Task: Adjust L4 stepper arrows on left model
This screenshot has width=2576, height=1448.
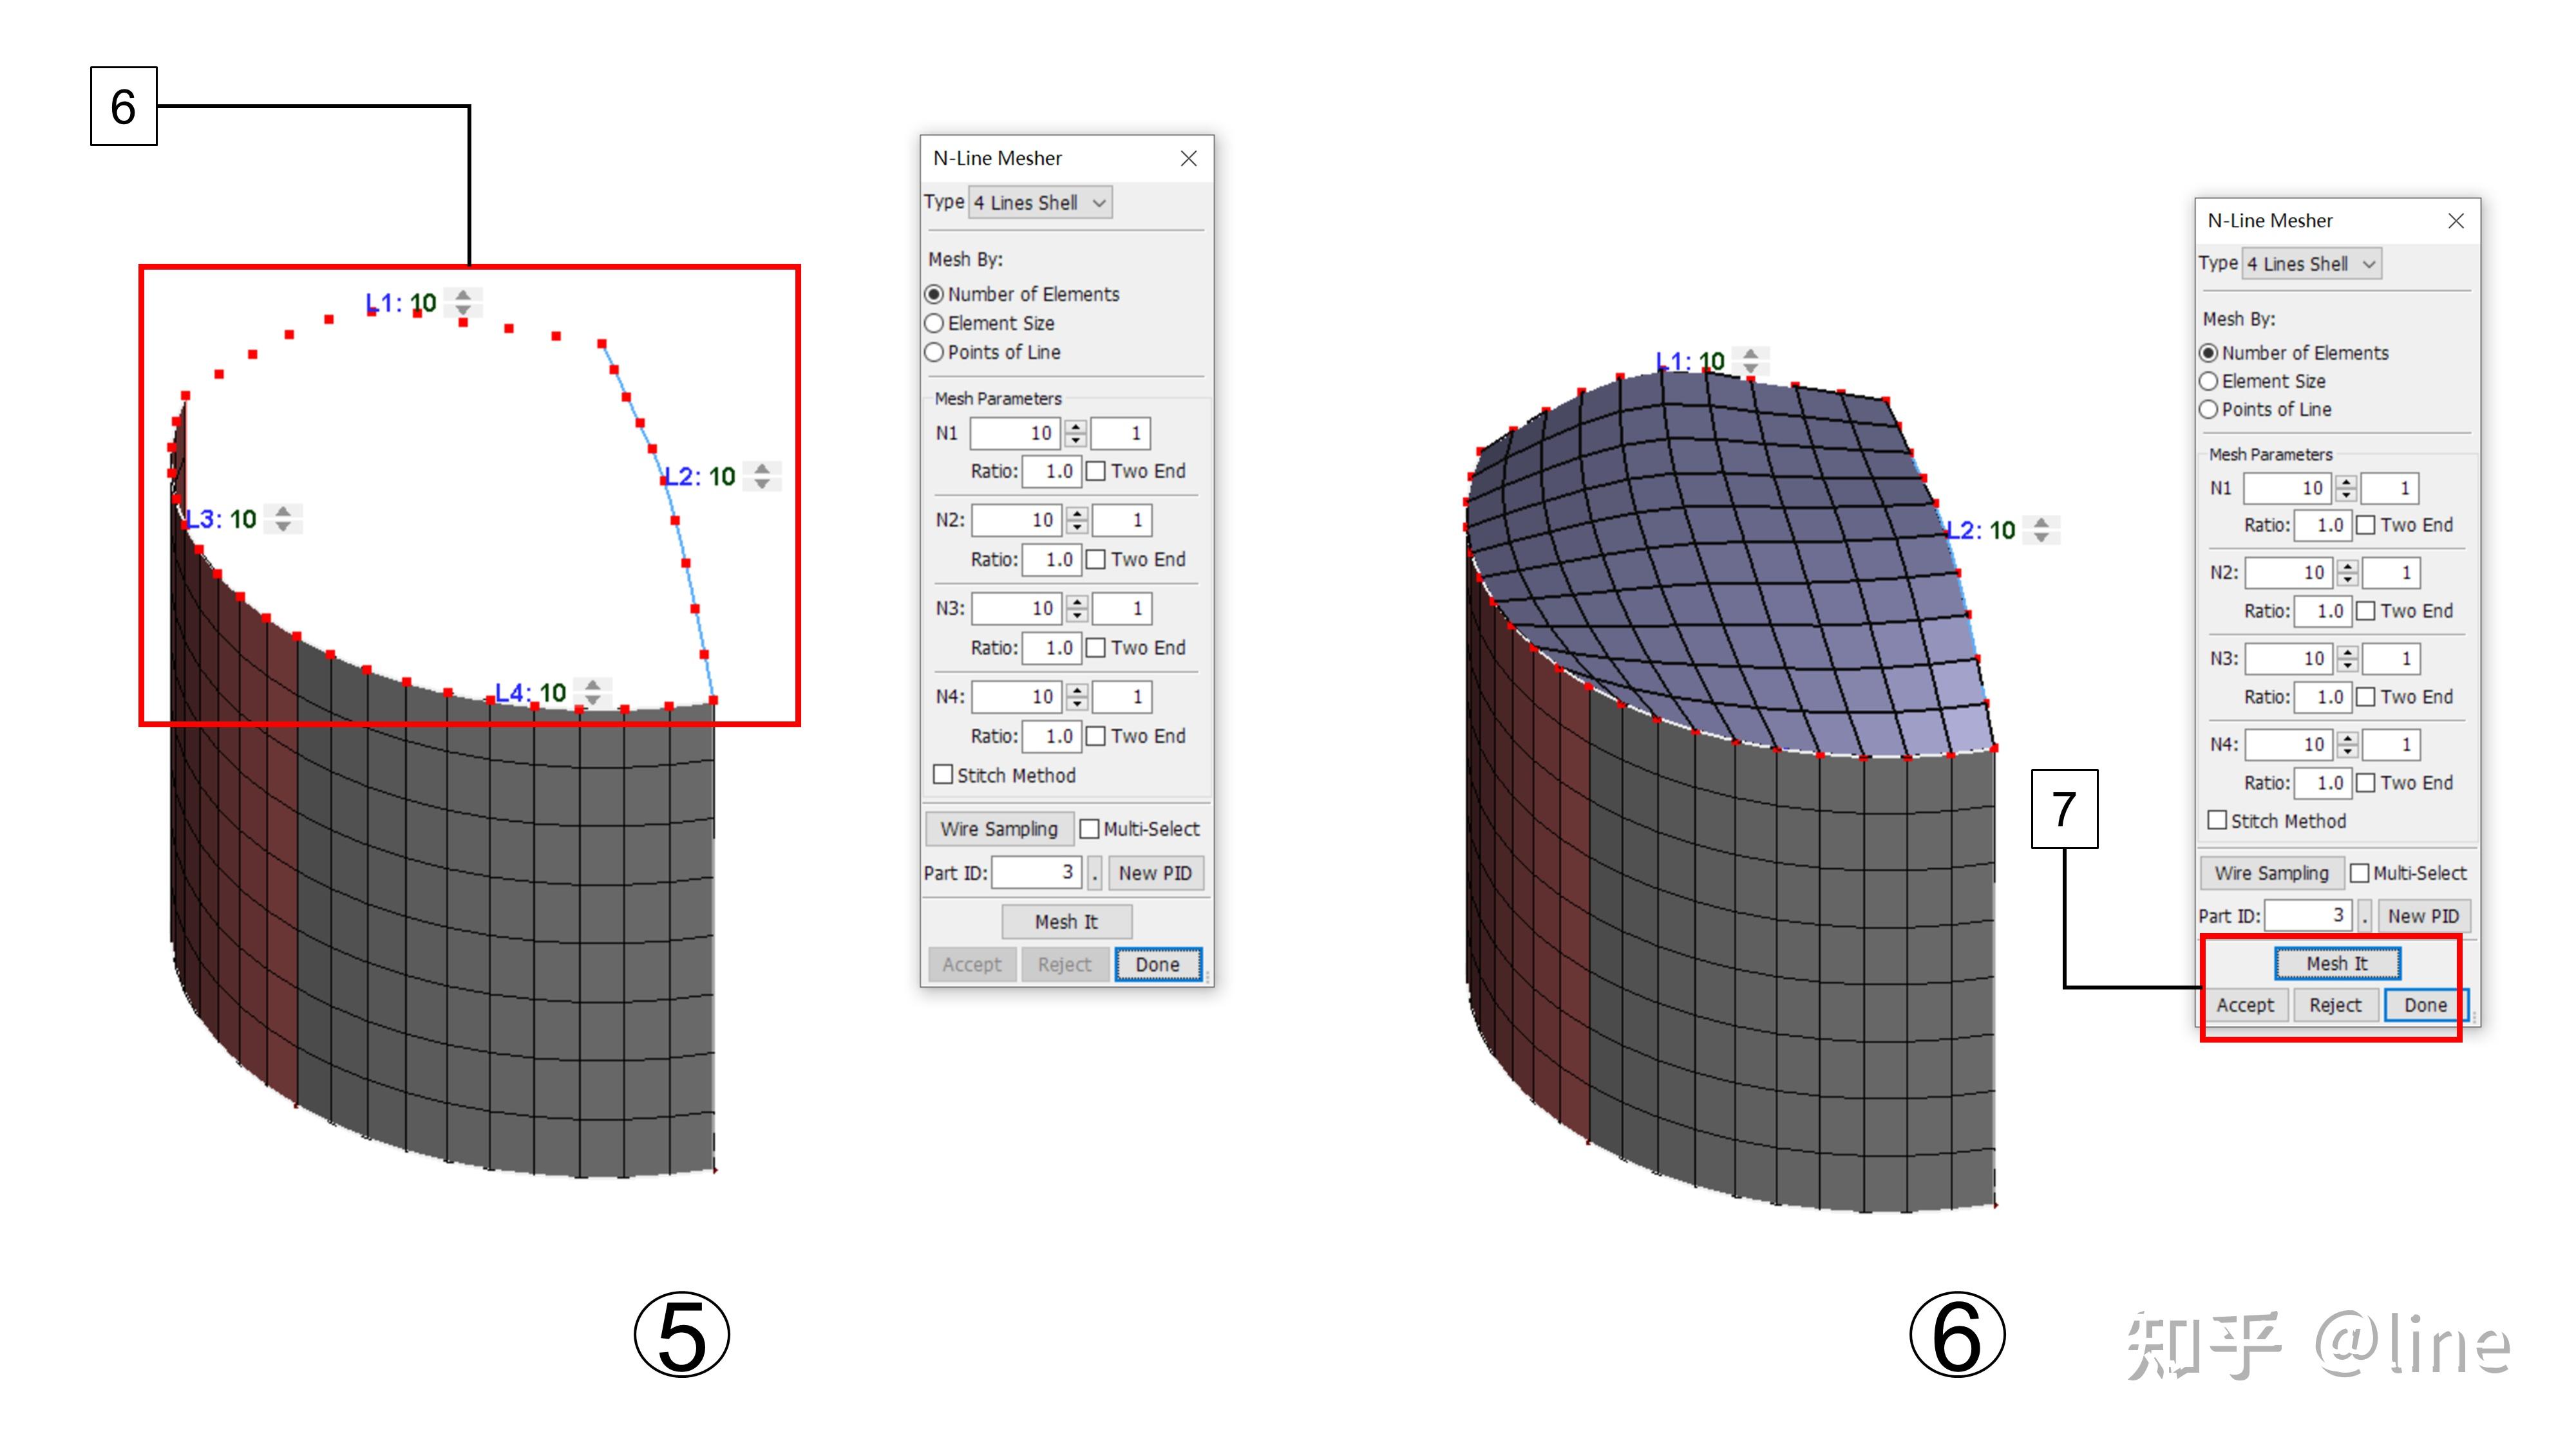Action: [593, 692]
